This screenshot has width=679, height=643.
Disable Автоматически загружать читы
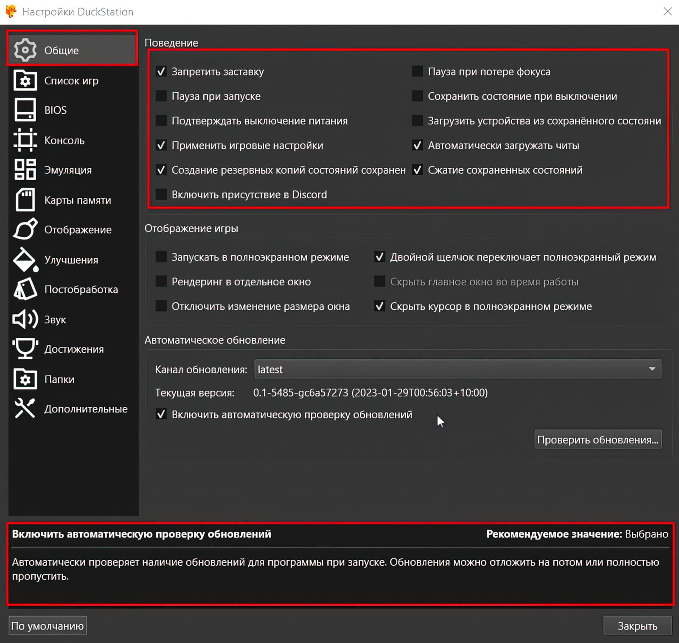[418, 145]
